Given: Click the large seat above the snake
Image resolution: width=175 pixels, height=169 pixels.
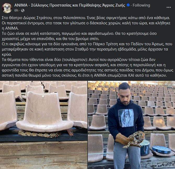Looking at the screenshot, I should 45,112.
